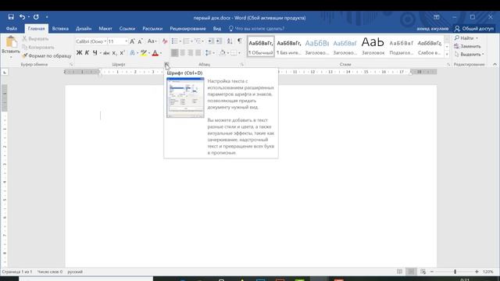500x281 pixels.
Task: Clear all formatting with the eraser icon
Action: pyautogui.click(x=165, y=41)
